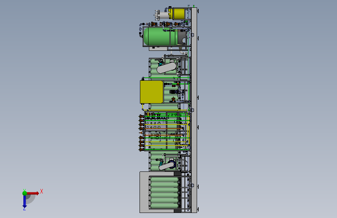The image size is (337, 218).
Task: Select the large green horizontal tank
Action: 161,36
